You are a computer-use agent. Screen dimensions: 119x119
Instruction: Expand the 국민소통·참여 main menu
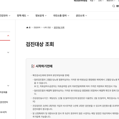(61, 16)
